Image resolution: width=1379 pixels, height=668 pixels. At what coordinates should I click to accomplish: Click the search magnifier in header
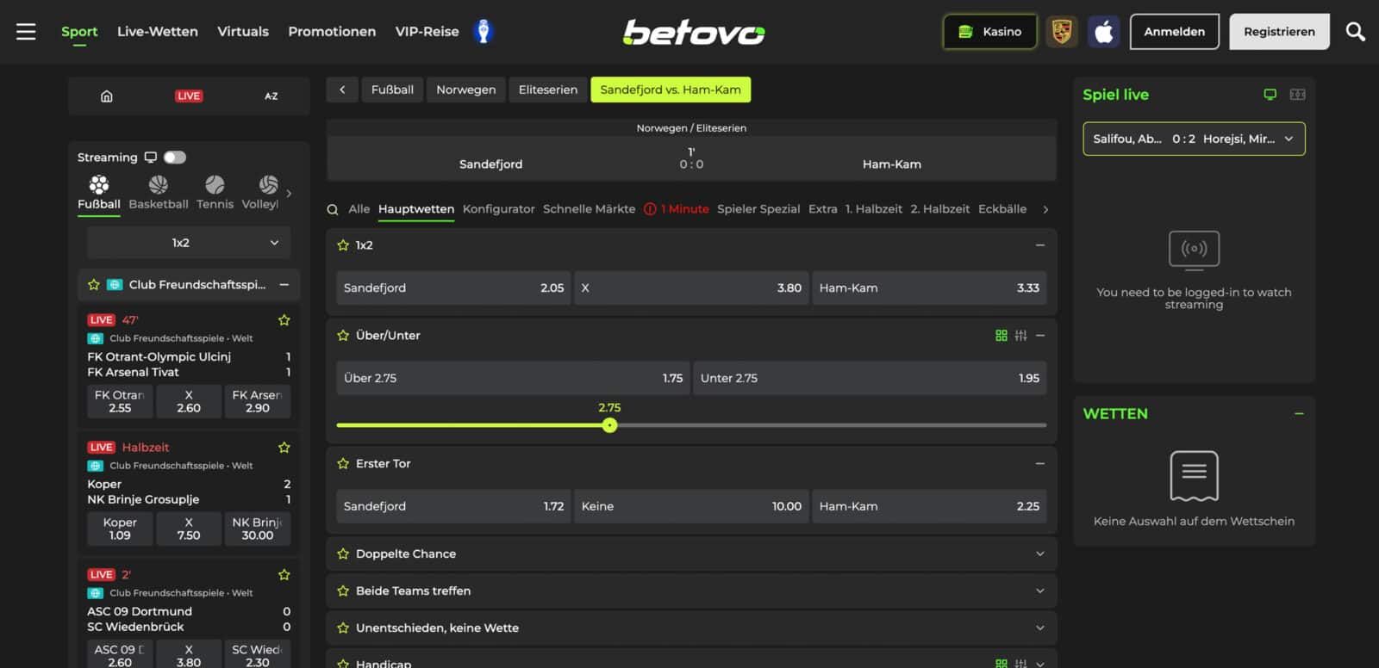pos(1355,32)
